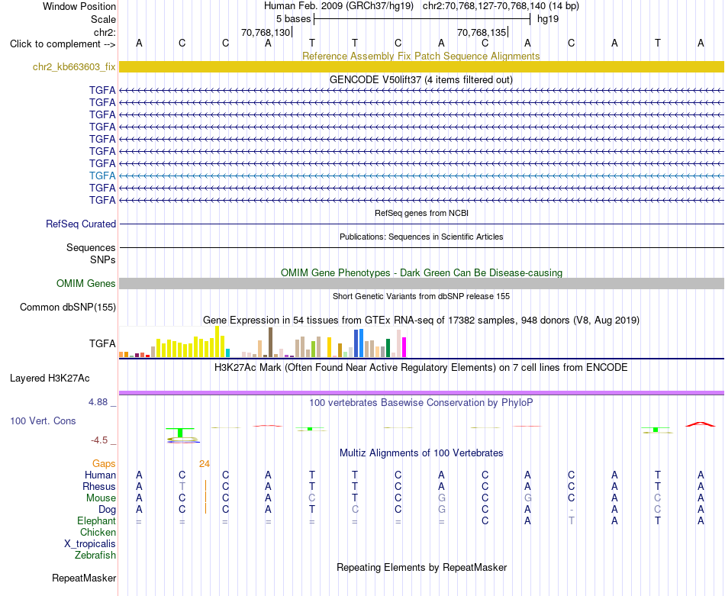
Task: Click the RefSeq Curated track label
Action: [x=81, y=224]
